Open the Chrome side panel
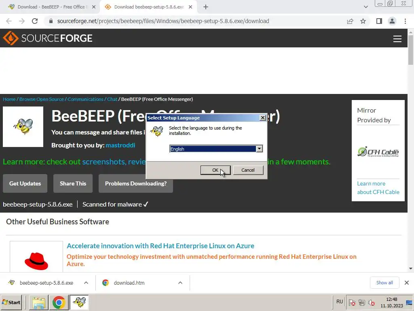The width and height of the screenshot is (414, 311). (379, 21)
